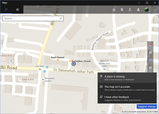Click the Arpit Bansal place marker

pos(58,60)
